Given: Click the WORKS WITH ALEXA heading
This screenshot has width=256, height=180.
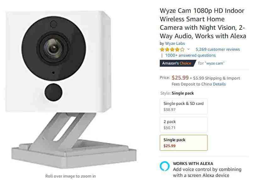Looking at the screenshot, I should click(193, 163).
